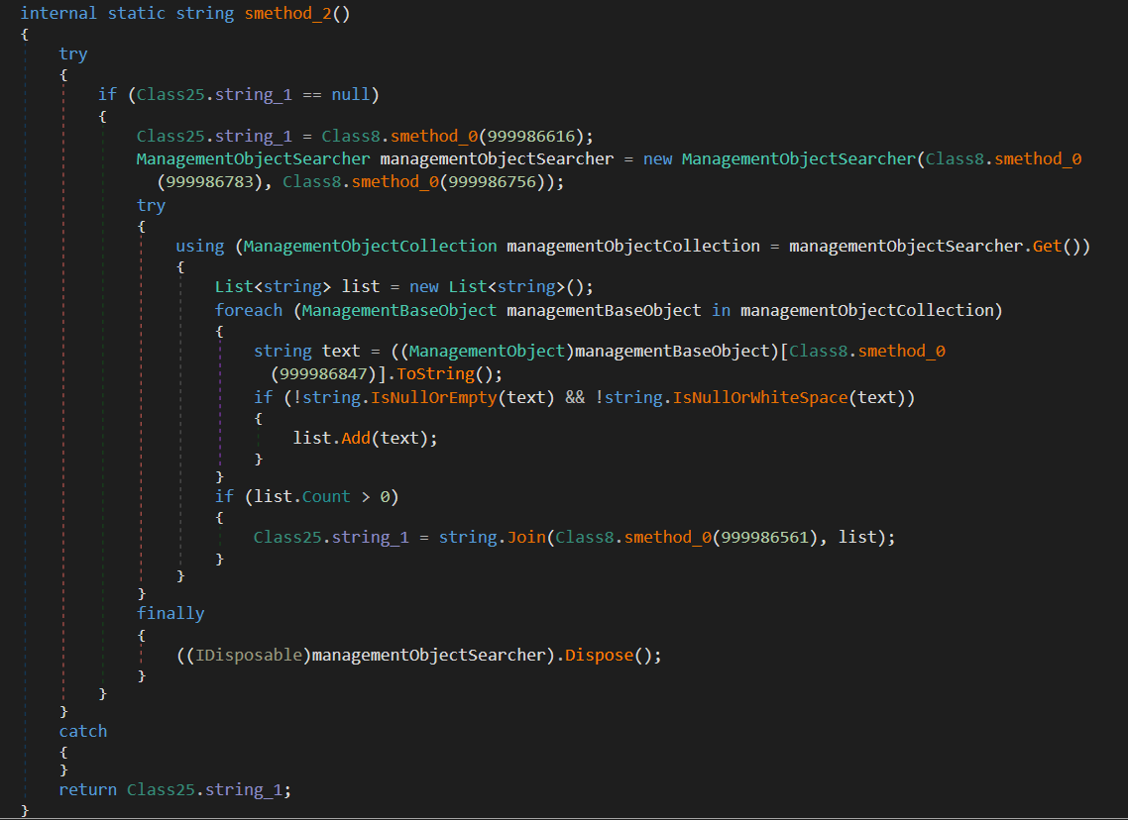Viewport: 1128px width, 820px height.
Task: Click Class8 in the string.Join line
Action: tap(585, 537)
